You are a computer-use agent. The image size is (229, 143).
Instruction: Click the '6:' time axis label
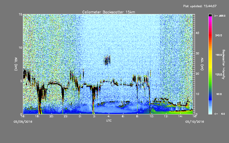[x=123, y=116]
